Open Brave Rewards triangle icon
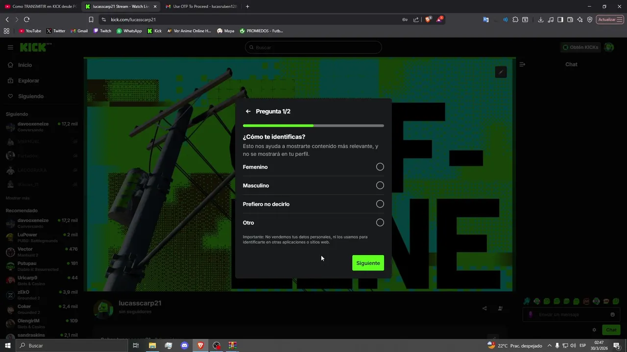The image size is (627, 352). pyautogui.click(x=440, y=20)
